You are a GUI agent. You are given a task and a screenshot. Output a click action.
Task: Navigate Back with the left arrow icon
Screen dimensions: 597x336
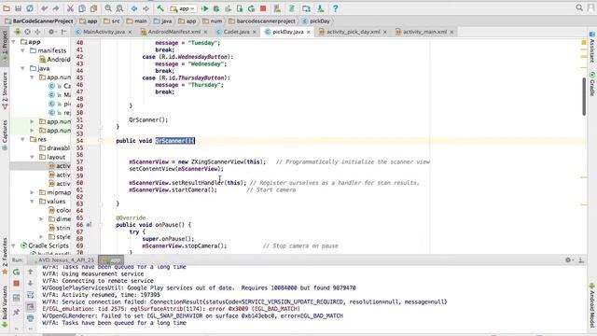pos(134,8)
